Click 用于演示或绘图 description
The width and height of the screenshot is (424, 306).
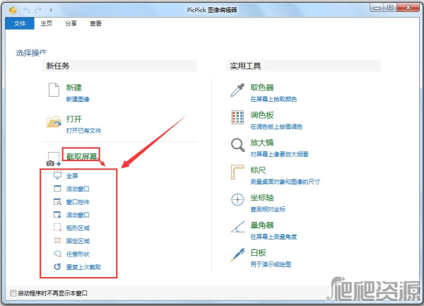[x=271, y=264]
